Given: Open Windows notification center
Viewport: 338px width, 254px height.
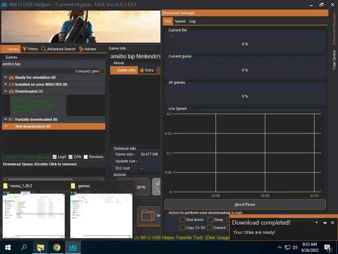Looking at the screenshot, I should point(327,248).
